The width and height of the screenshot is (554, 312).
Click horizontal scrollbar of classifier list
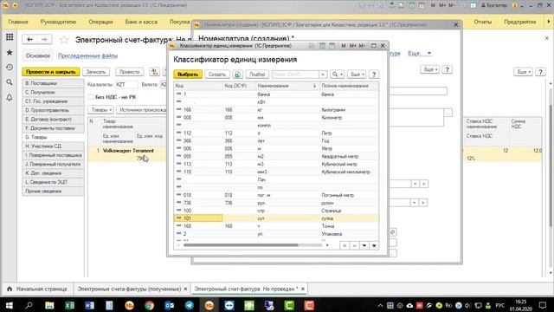241,245
